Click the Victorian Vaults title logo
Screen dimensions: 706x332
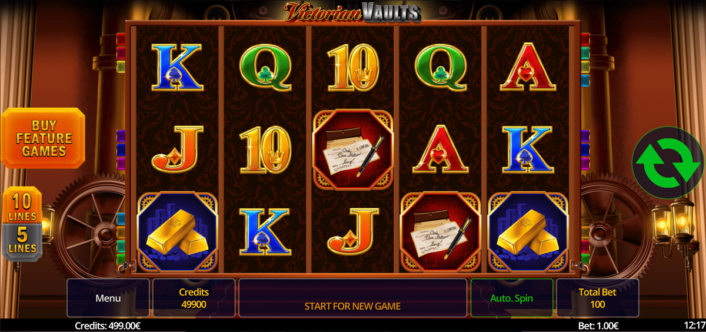point(352,12)
